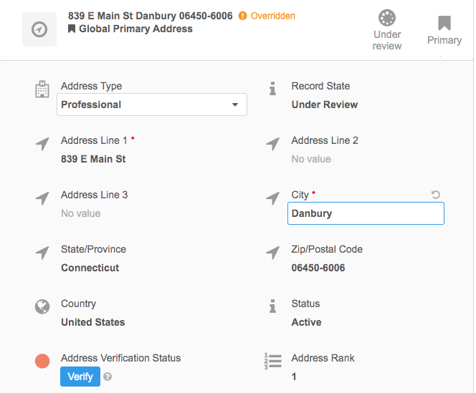The height and width of the screenshot is (393, 476).
Task: Click the Address Line 3 empty value
Action: click(x=80, y=213)
